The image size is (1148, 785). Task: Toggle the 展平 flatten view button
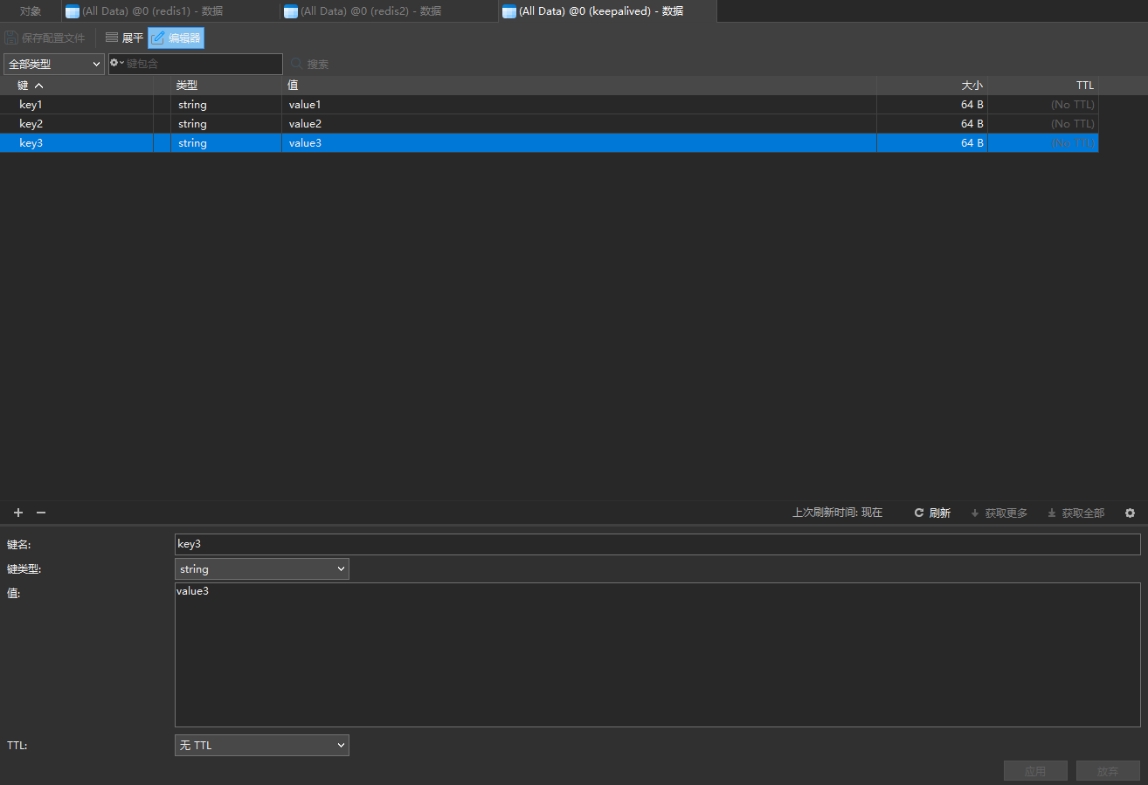[x=124, y=38]
